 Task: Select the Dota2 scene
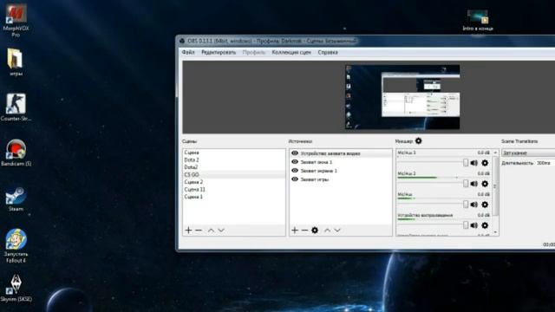(x=234, y=167)
